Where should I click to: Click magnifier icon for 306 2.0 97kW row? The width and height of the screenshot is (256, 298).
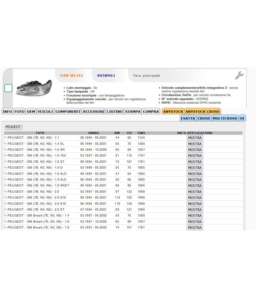tap(5, 191)
